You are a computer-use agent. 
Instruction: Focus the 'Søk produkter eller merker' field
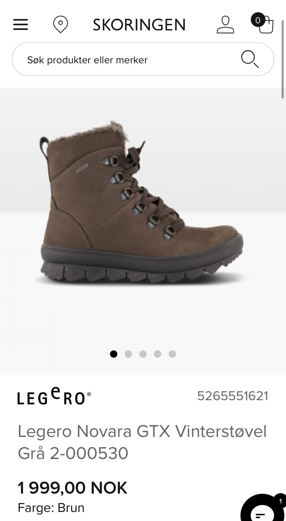click(143, 59)
